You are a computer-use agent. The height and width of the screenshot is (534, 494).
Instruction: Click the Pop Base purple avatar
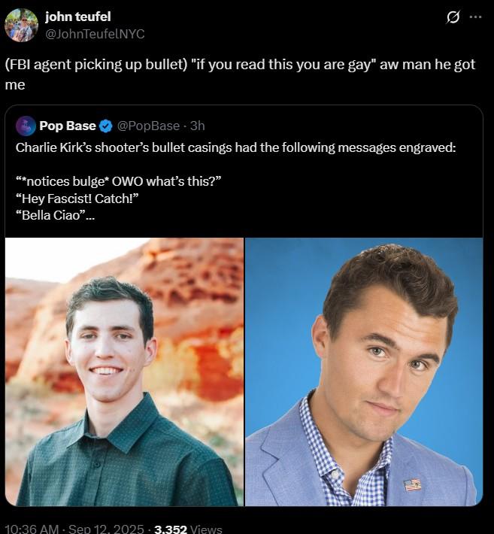click(26, 126)
